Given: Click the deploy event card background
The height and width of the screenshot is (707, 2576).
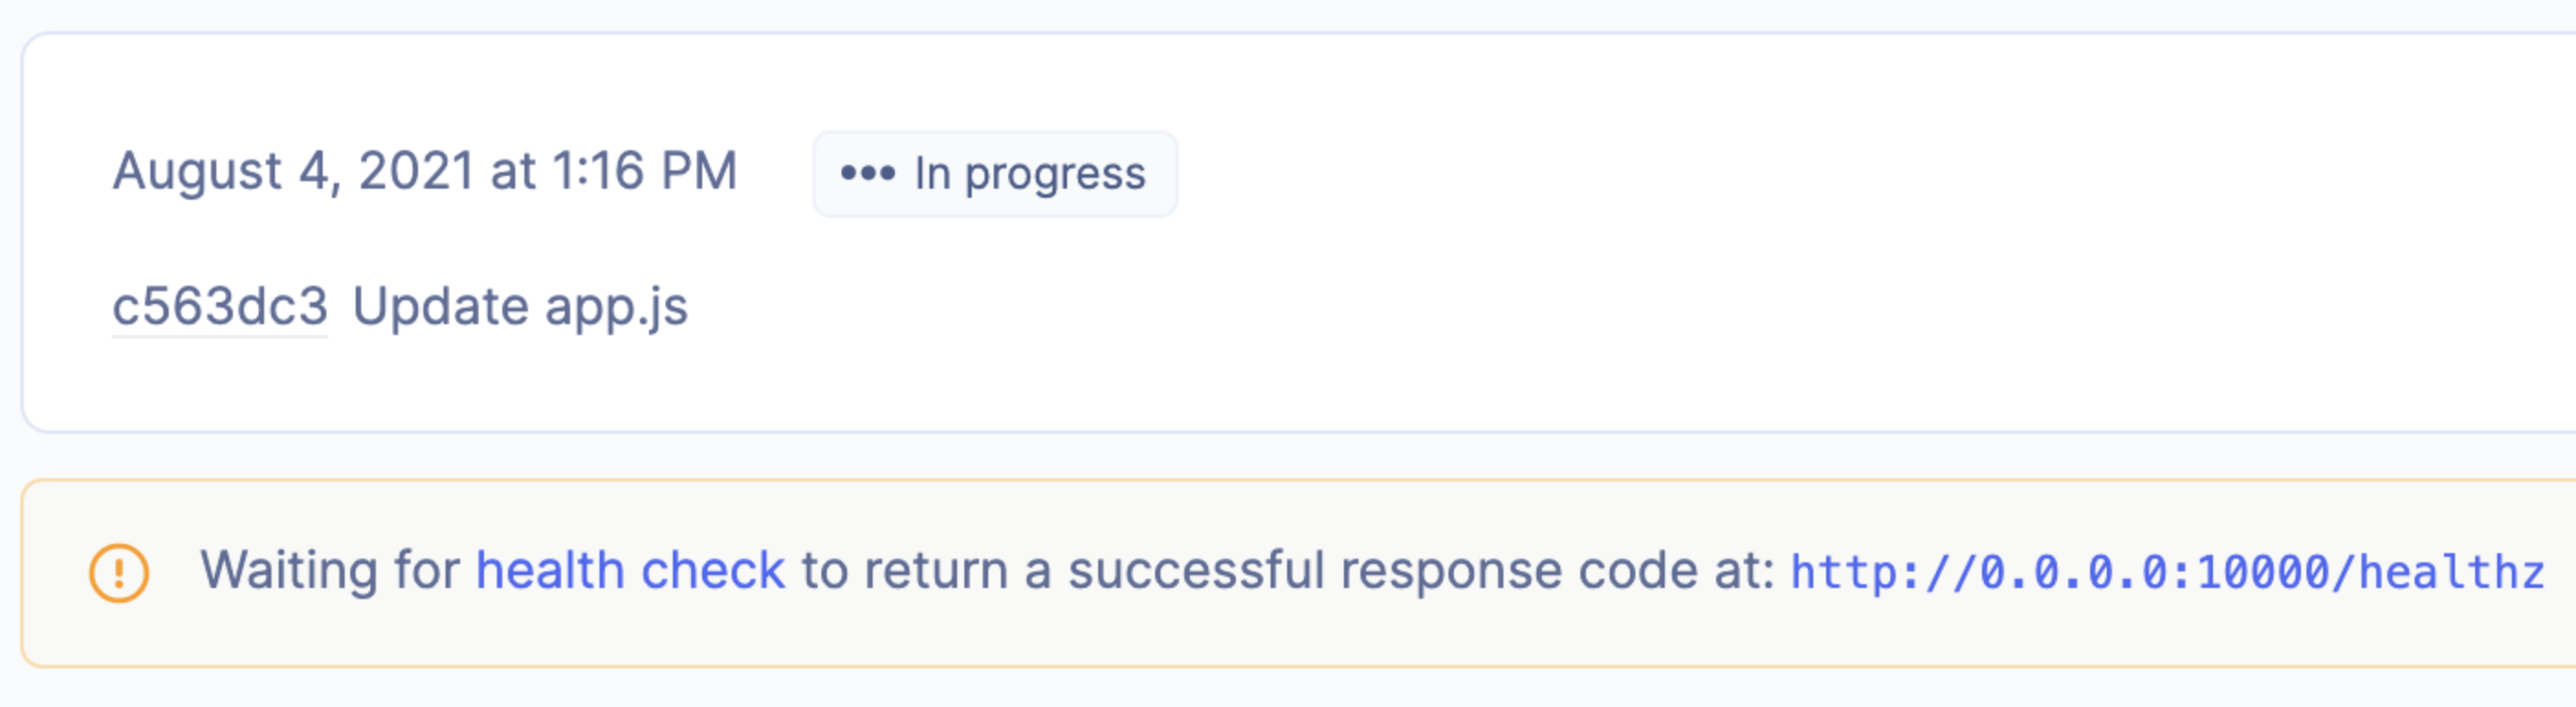Looking at the screenshot, I should tap(1299, 233).
